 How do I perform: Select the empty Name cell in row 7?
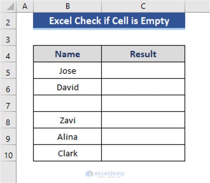[x=67, y=103]
